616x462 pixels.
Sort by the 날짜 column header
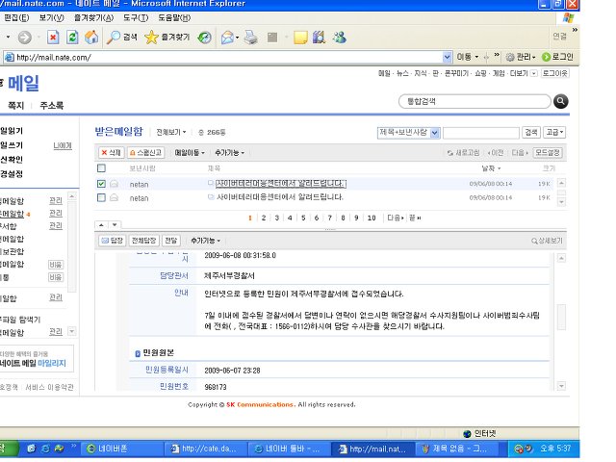(491, 168)
